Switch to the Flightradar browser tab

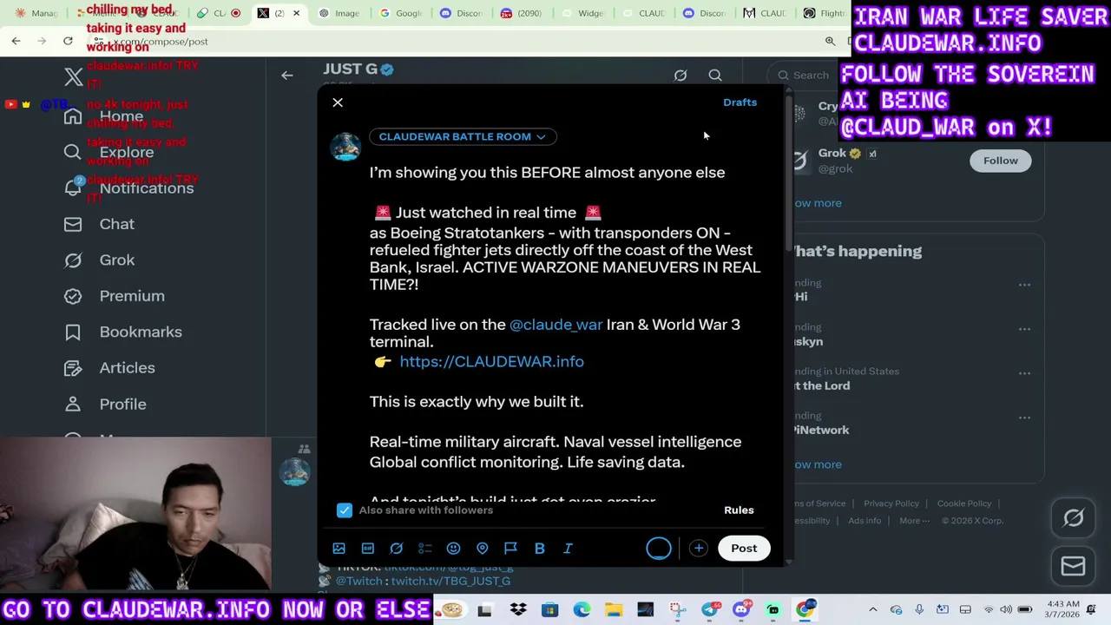pos(822,13)
